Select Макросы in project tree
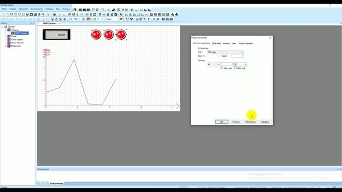Screen dimensions: 342x192 16,46
